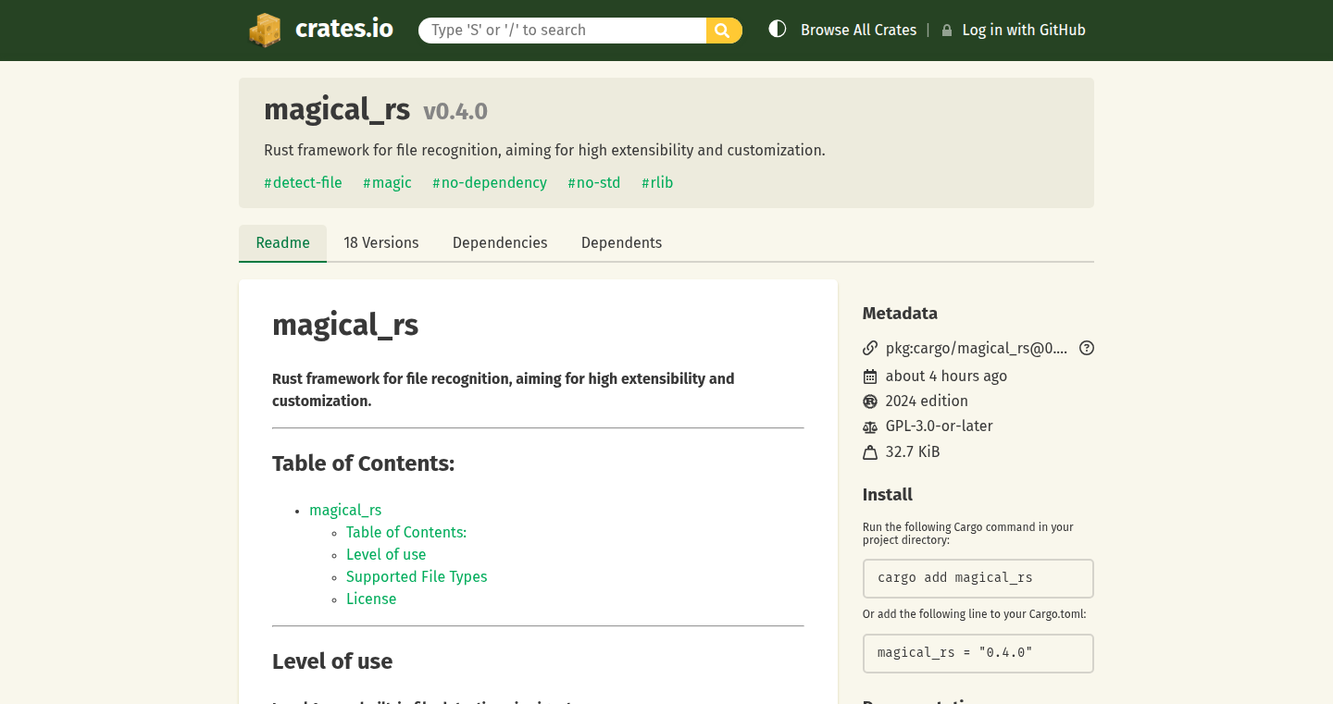Click the crates.io site title text
This screenshot has width=1333, height=704.
coord(344,30)
